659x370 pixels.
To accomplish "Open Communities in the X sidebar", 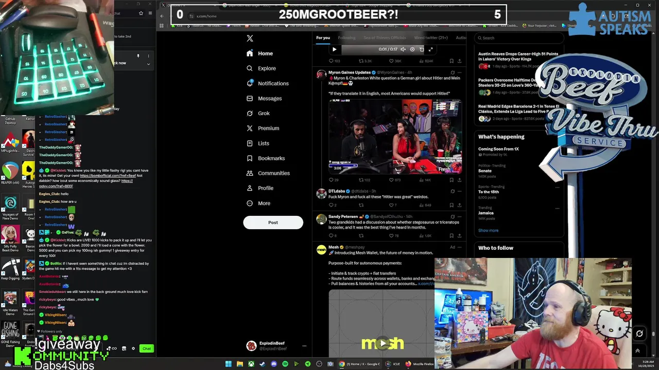I will [268, 173].
